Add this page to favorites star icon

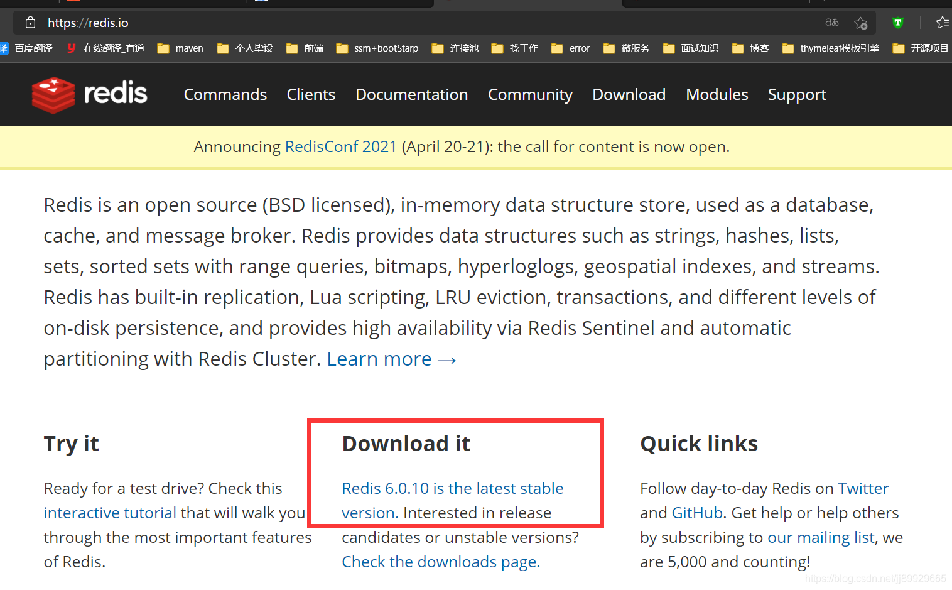860,23
